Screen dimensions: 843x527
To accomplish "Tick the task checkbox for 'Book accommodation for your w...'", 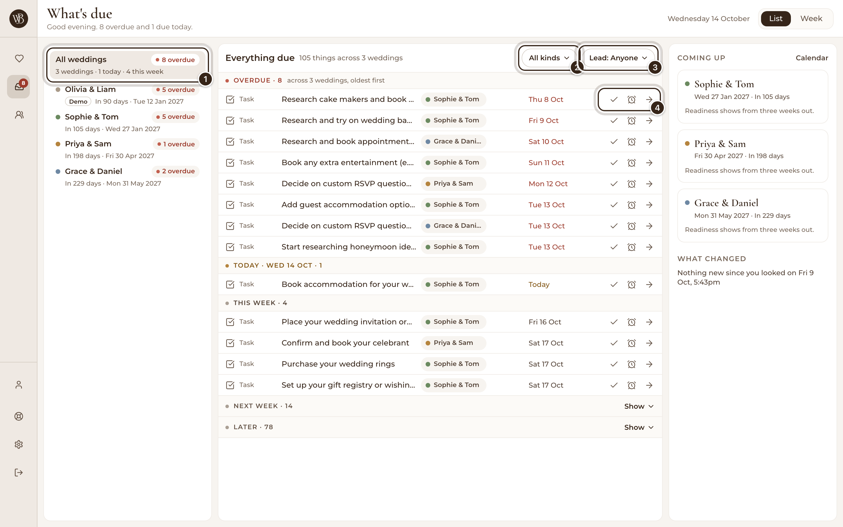I will pyautogui.click(x=230, y=285).
